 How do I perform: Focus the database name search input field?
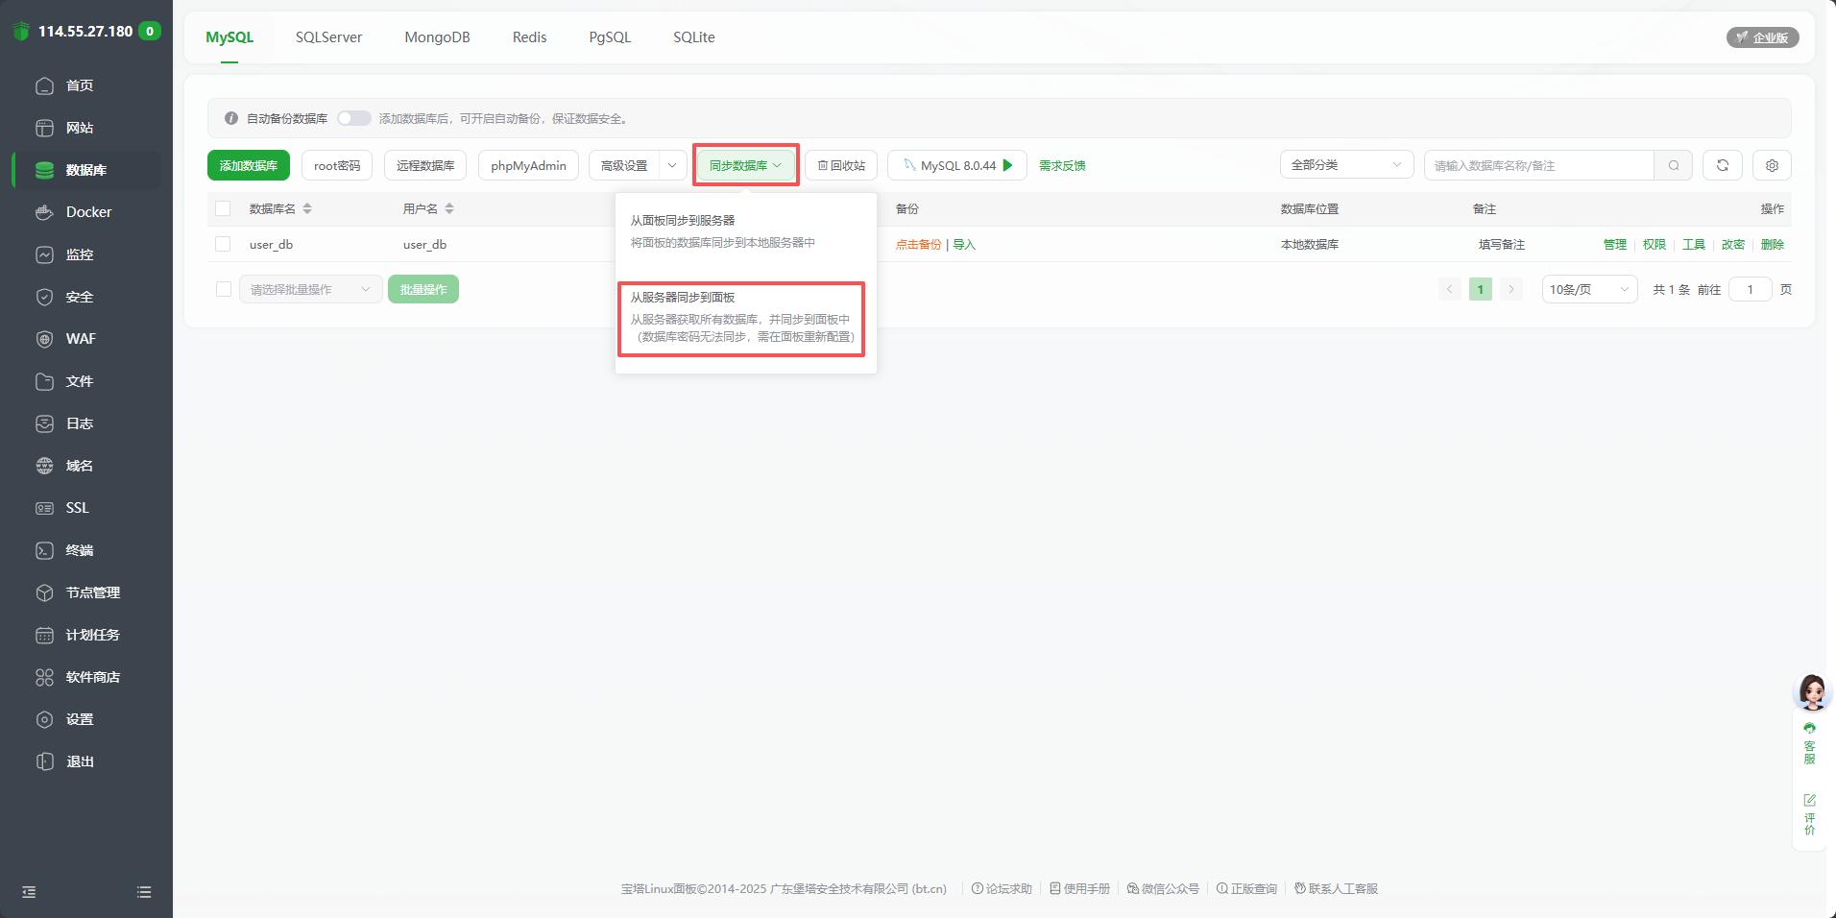pos(1538,165)
